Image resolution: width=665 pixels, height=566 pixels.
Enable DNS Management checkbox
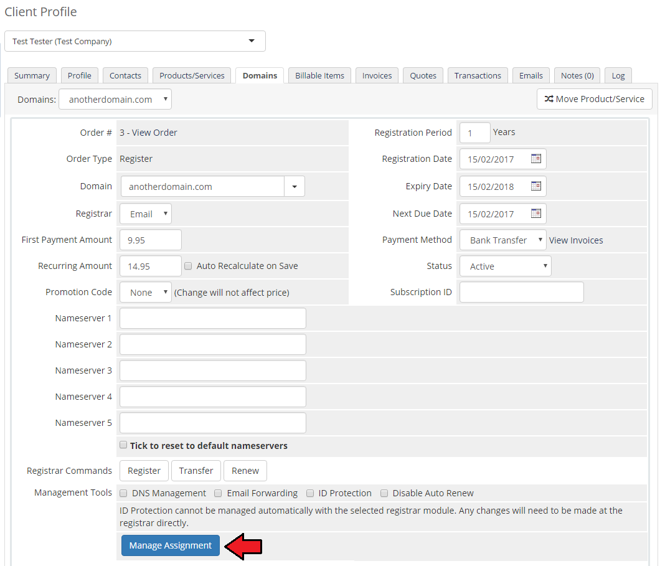point(123,493)
